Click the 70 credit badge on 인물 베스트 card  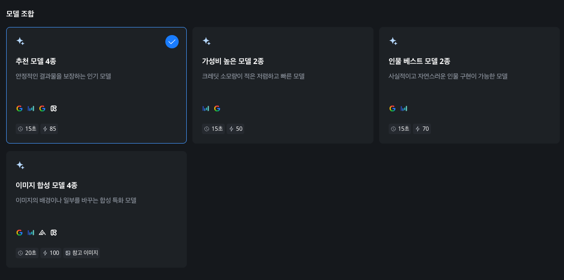coord(422,129)
